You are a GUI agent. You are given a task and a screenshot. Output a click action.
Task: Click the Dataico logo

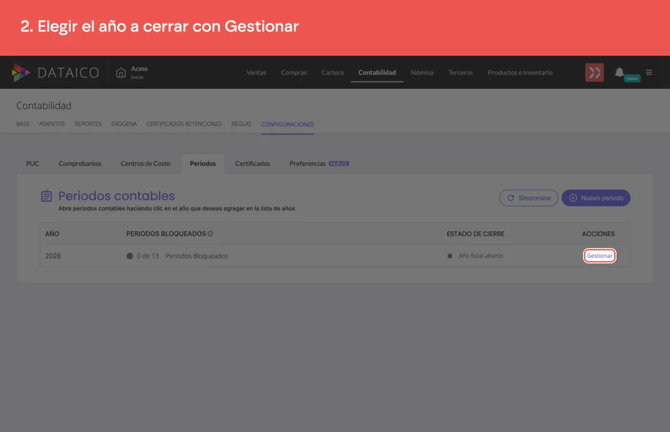coord(55,73)
